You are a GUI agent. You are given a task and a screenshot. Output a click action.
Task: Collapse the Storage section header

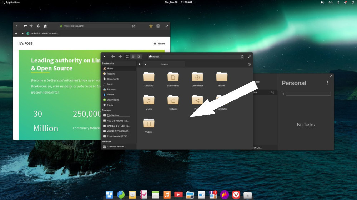(x=106, y=110)
